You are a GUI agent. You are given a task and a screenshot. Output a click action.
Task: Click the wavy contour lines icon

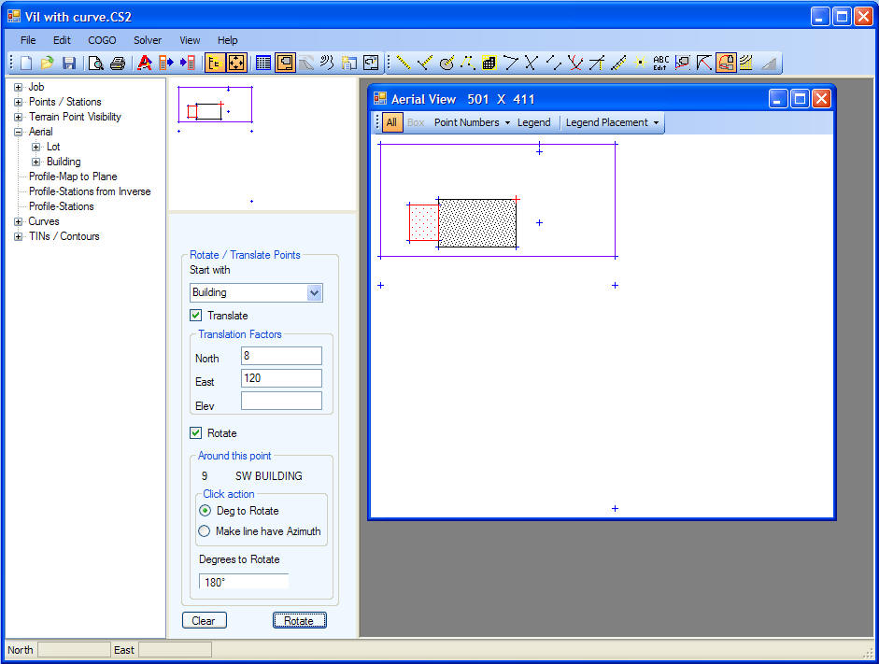pyautogui.click(x=327, y=63)
